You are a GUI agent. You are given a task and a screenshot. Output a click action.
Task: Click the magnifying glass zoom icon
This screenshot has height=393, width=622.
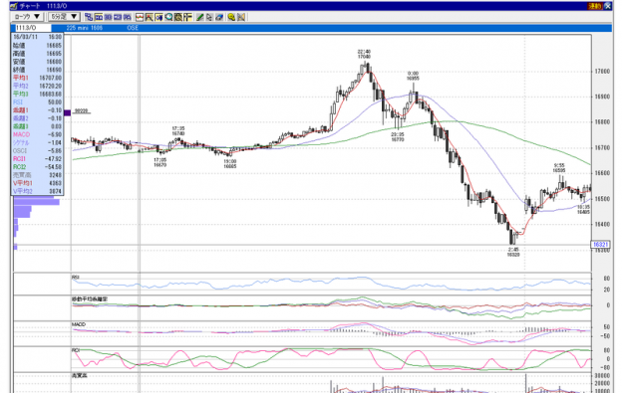click(x=168, y=17)
